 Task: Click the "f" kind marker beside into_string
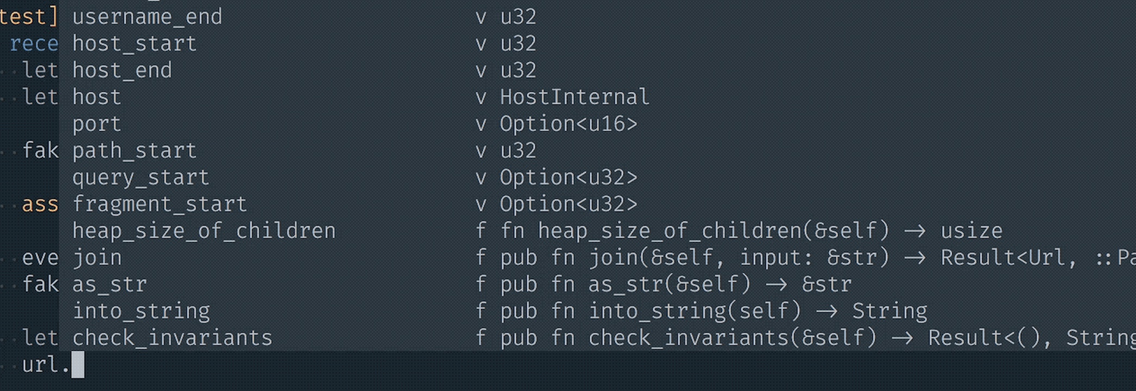coord(480,311)
